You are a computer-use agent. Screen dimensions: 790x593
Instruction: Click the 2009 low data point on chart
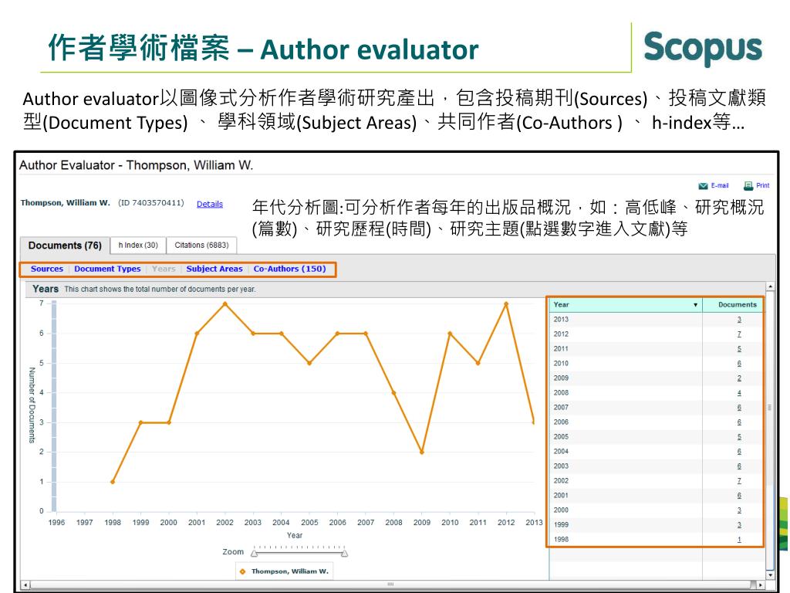(422, 452)
